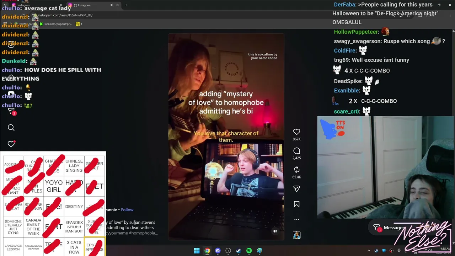Click the username 'Exanibble' in chat
Image resolution: width=455 pixels, height=256 pixels.
coord(347,90)
